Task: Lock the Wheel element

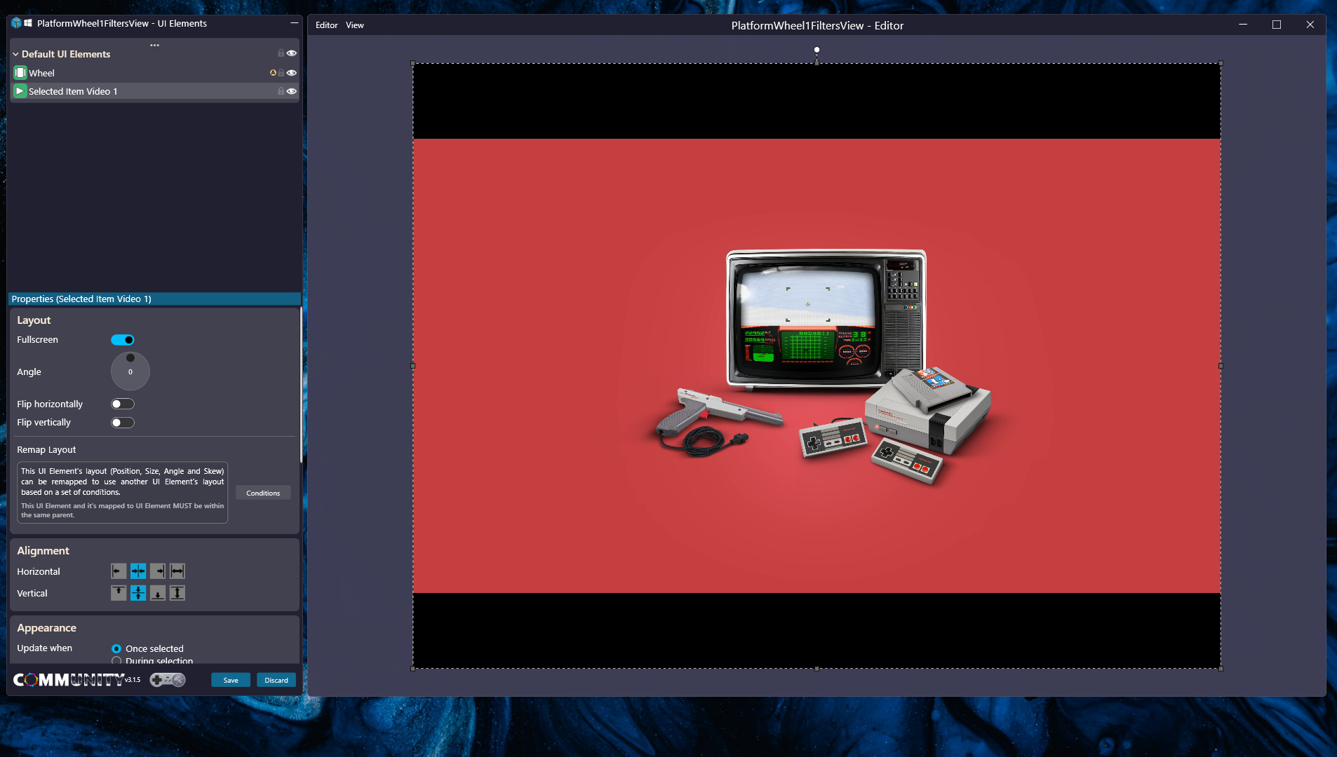Action: point(281,73)
